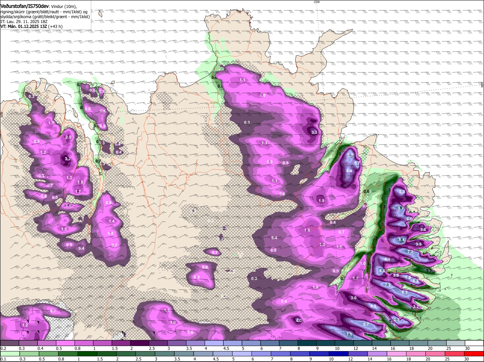Click the 7.1 value near the bottom edge
This screenshot has width=484, height=362.
[x=349, y=335]
